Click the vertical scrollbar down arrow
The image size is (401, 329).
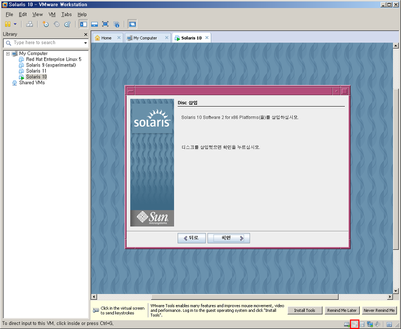(x=396, y=291)
